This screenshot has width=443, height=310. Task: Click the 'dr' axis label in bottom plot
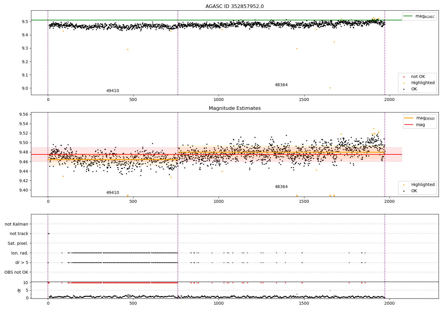pos(19,290)
